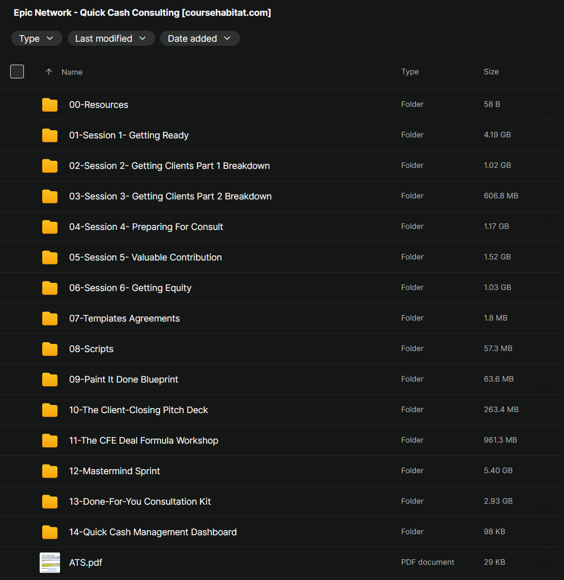The height and width of the screenshot is (580, 564).
Task: Open 01-Session 1- Getting Ready folder
Action: point(129,135)
